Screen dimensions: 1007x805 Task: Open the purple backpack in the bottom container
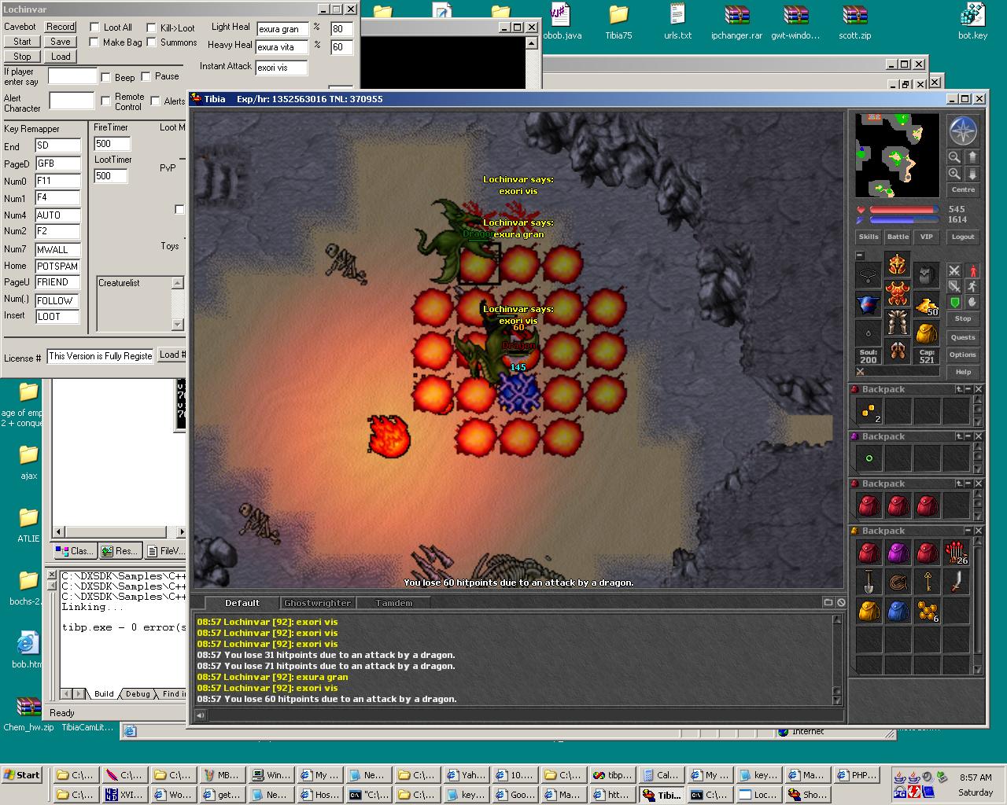tap(898, 553)
